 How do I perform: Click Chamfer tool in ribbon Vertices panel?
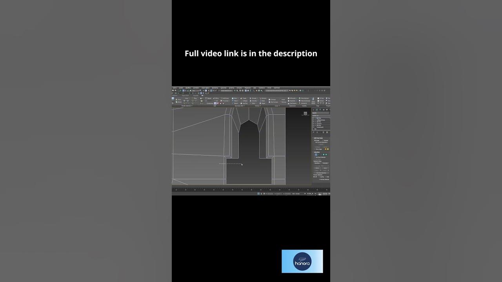coord(255,101)
